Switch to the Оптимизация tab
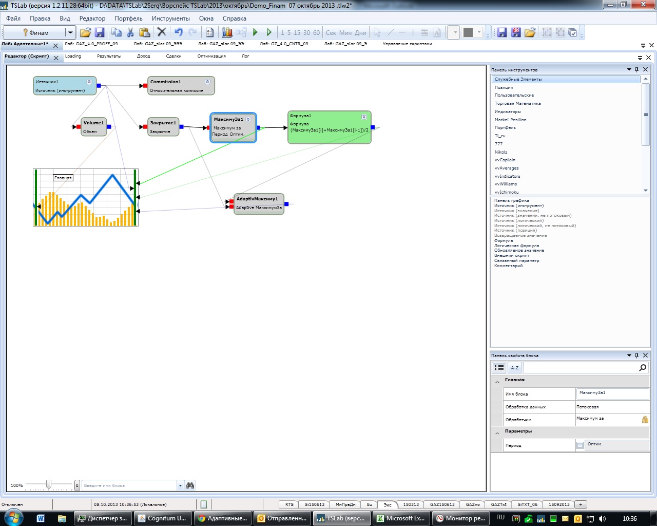 pos(211,57)
